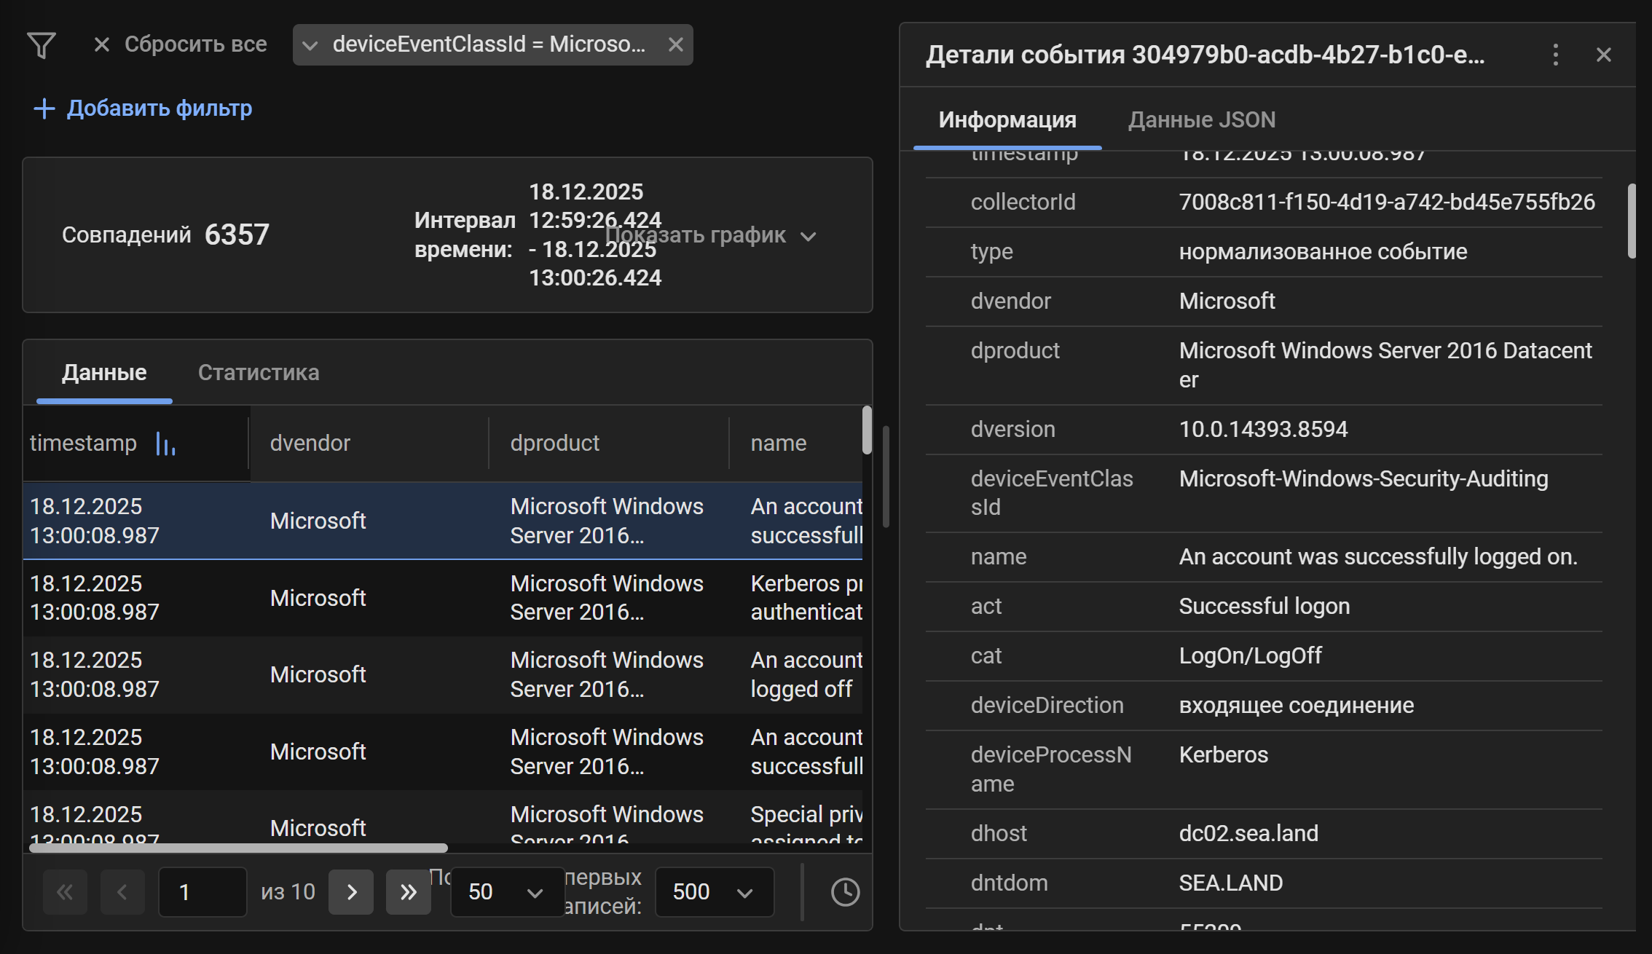Open the filter funnel icon
The height and width of the screenshot is (954, 1652).
[x=42, y=45]
